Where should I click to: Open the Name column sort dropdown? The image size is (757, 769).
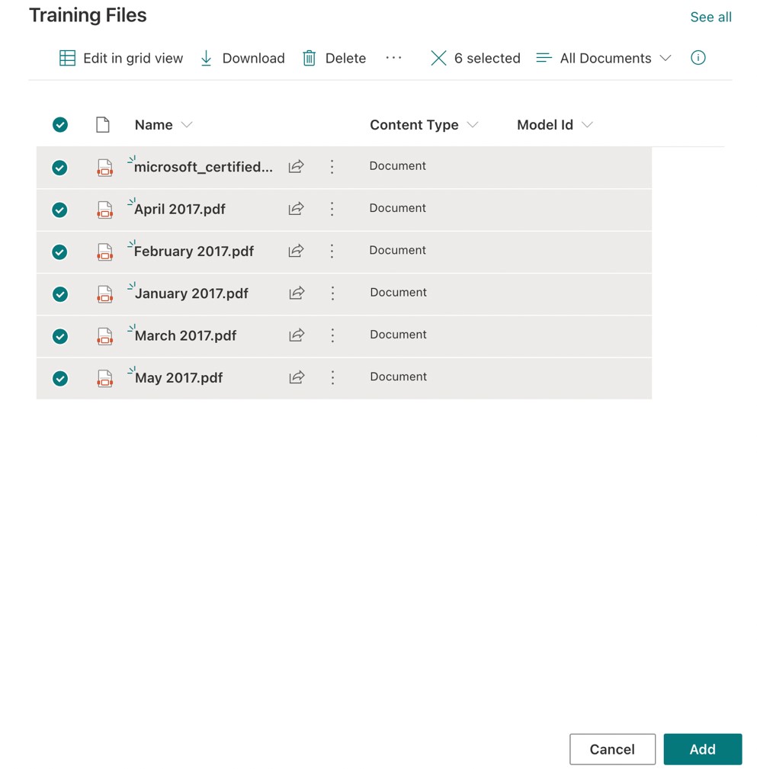187,124
